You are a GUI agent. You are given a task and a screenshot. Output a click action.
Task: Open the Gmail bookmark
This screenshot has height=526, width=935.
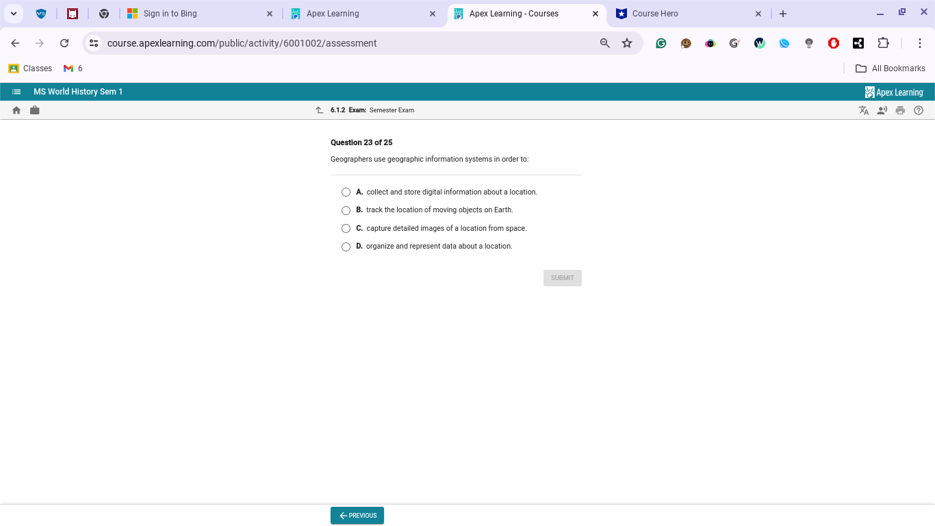click(x=73, y=68)
